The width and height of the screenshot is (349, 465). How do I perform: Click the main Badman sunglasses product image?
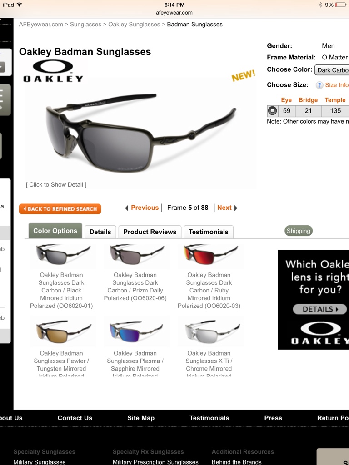pos(141,132)
